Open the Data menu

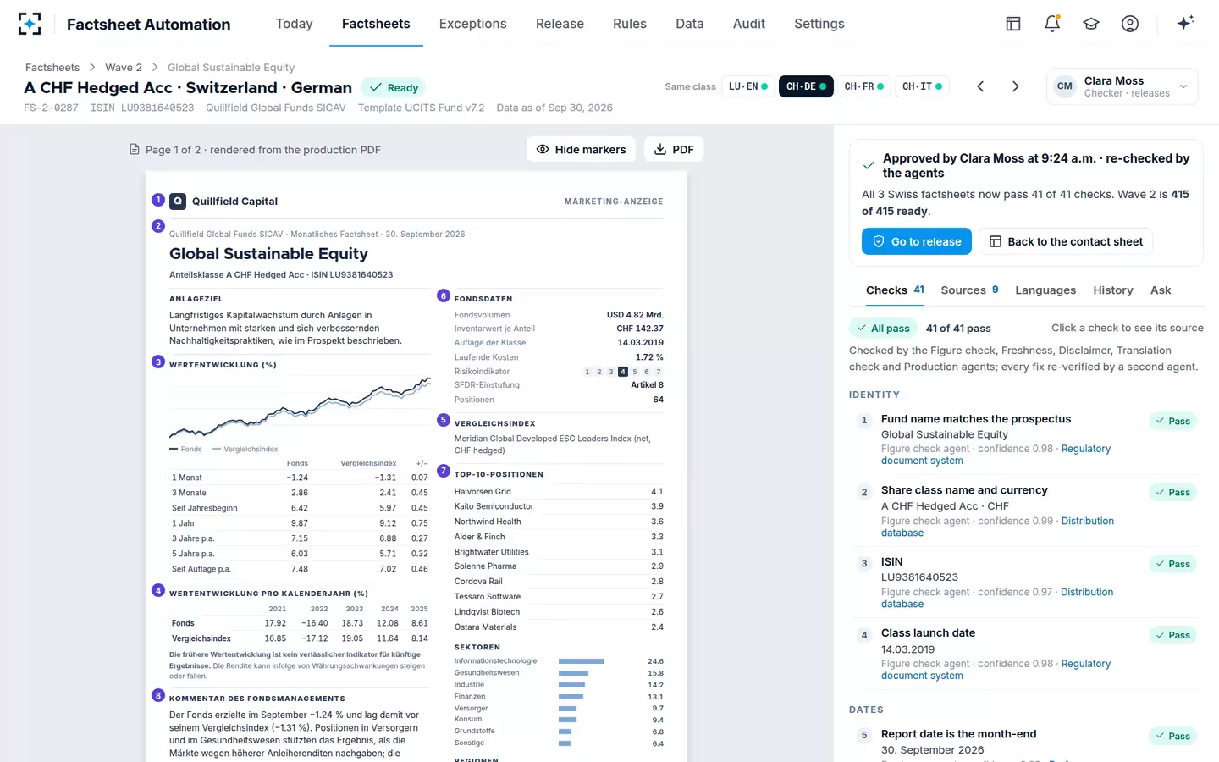click(x=690, y=24)
